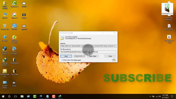Click "The file saved as" path field
This screenshot has height=99, width=176.
click(x=88, y=52)
